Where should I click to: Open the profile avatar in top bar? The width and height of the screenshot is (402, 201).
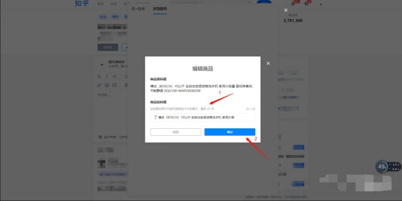coord(321,4)
